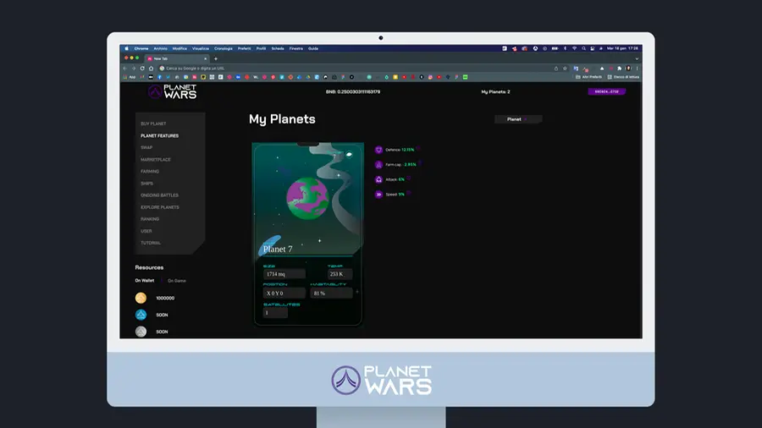Switch resources view to On Wallet

pos(144,281)
